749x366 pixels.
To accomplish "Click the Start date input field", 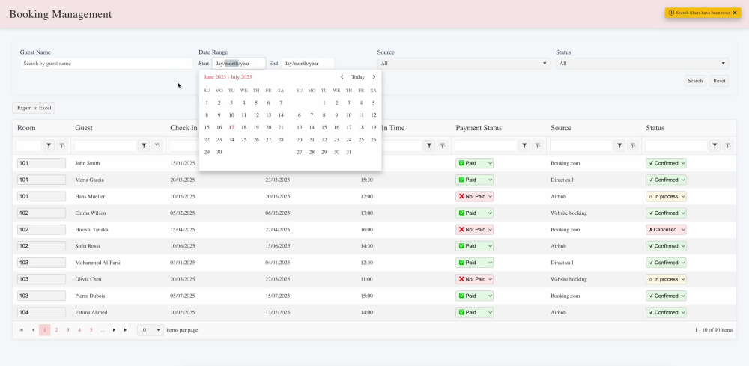I will pyautogui.click(x=239, y=64).
